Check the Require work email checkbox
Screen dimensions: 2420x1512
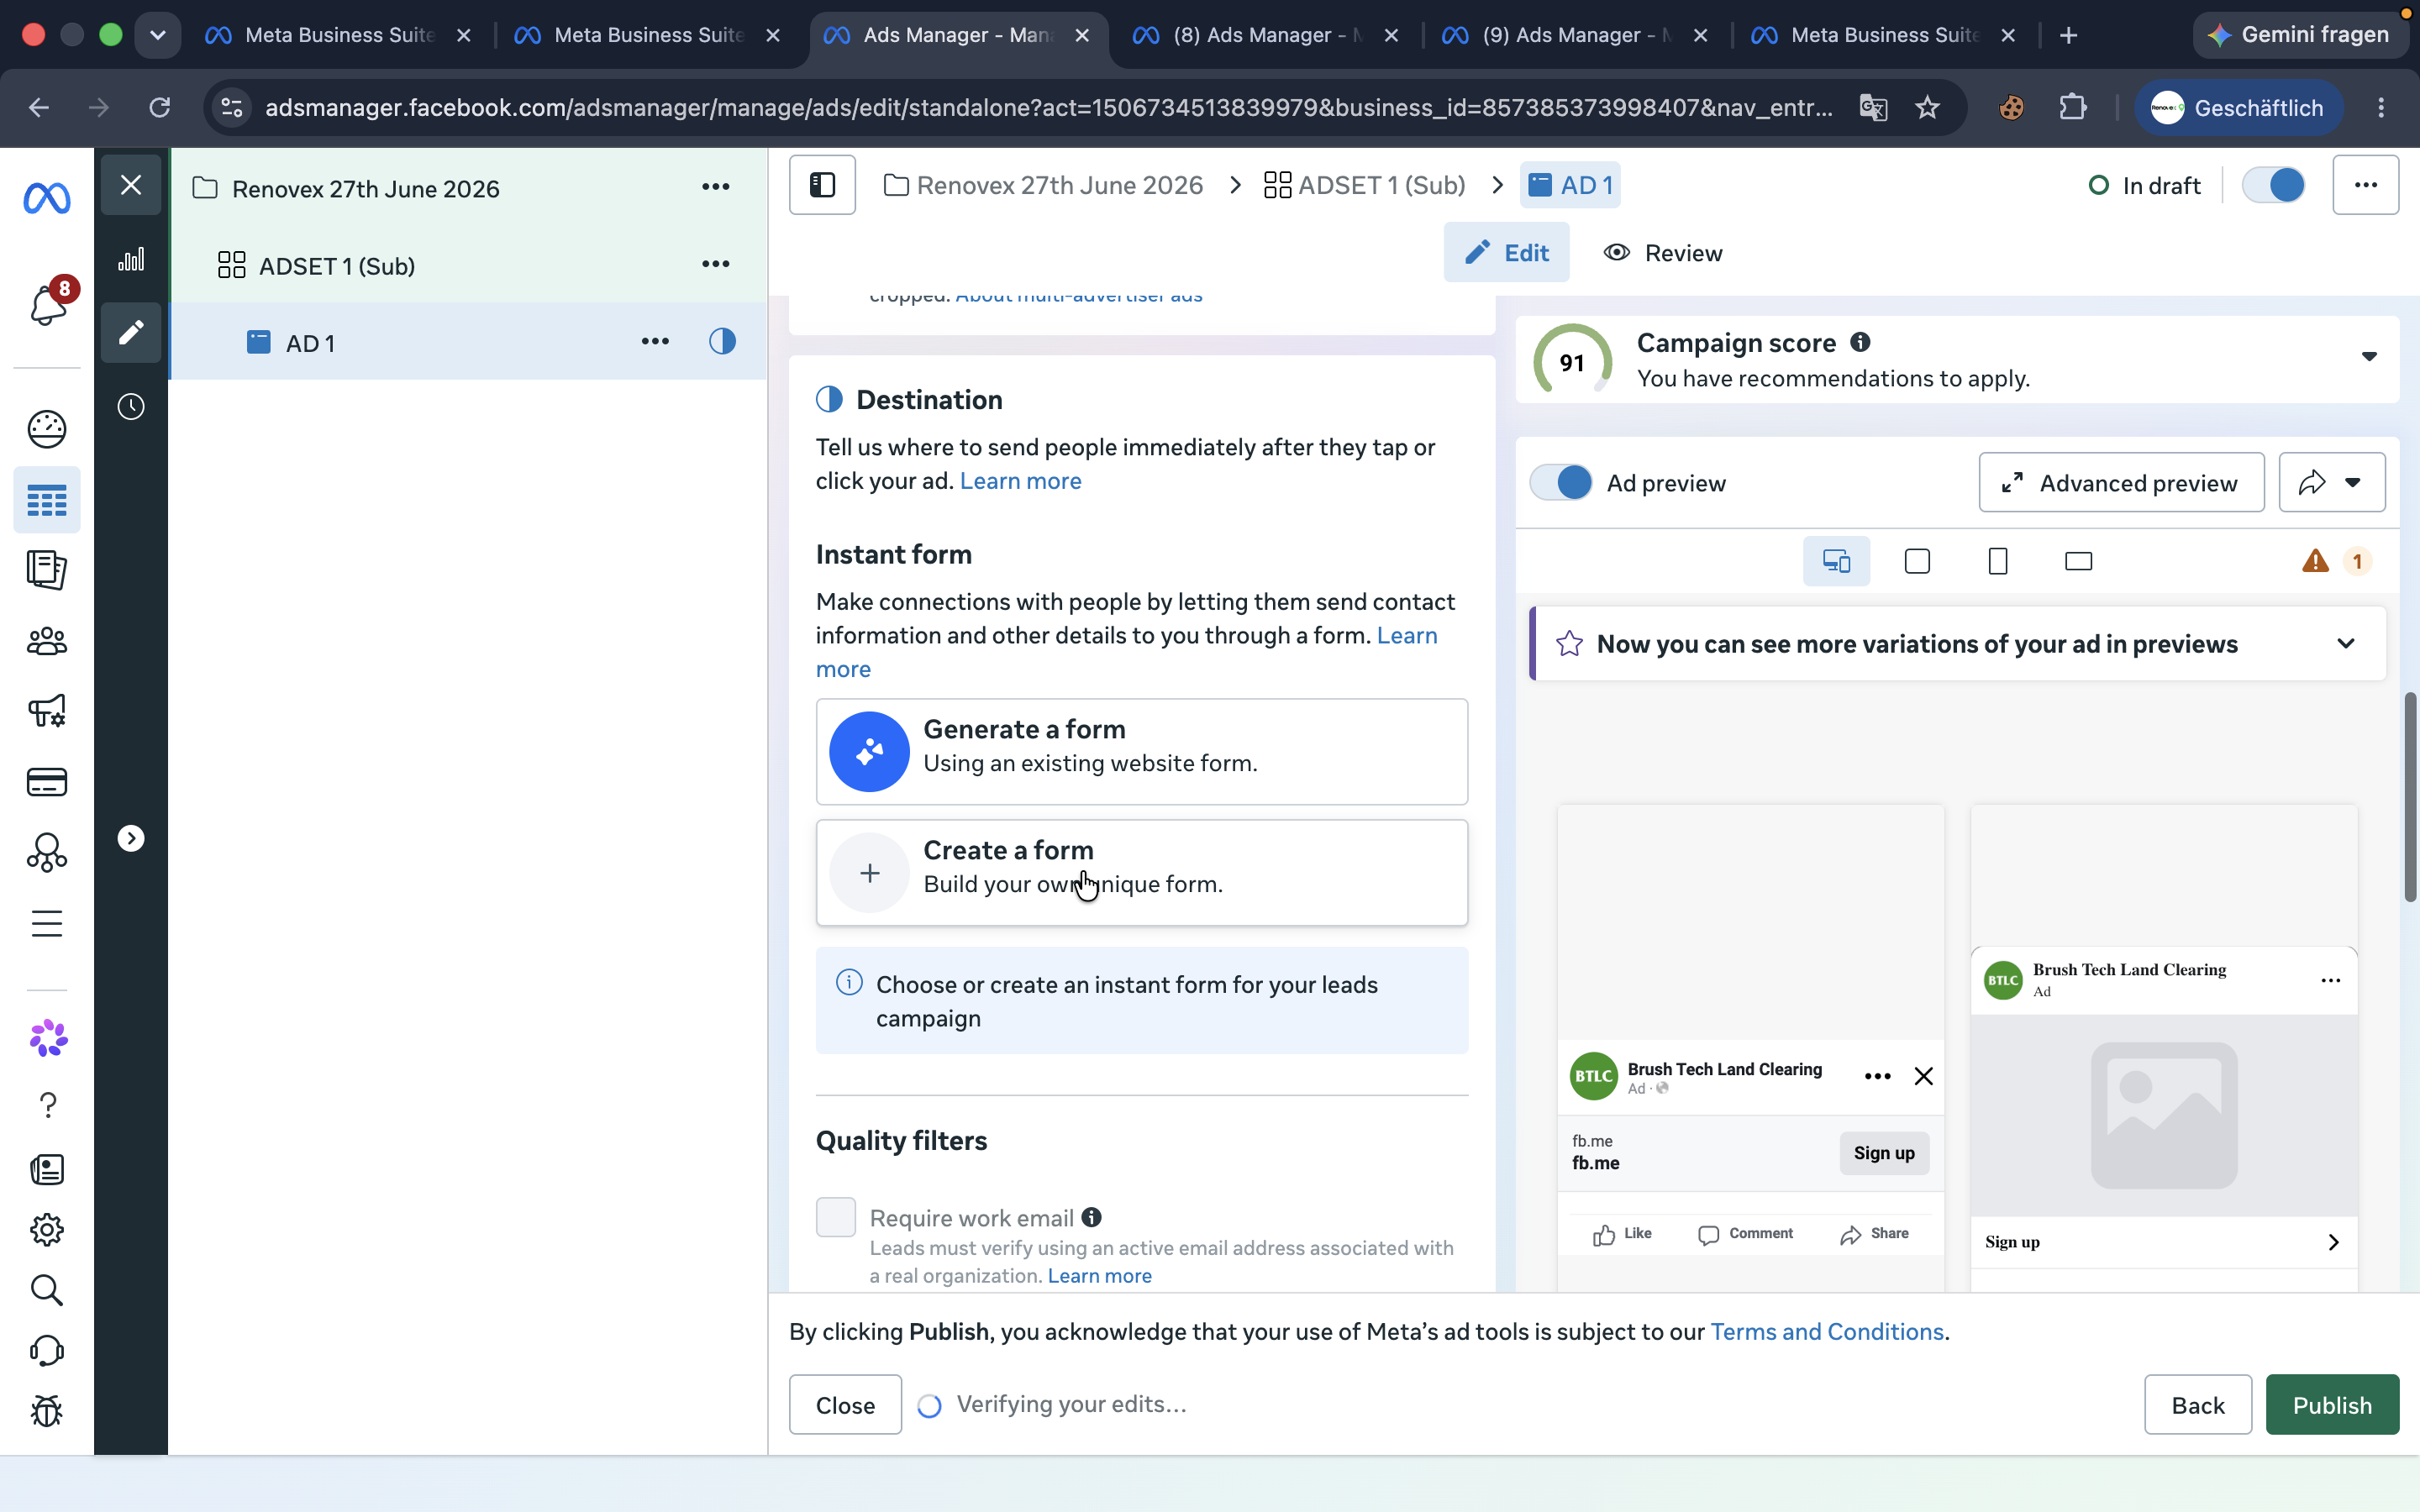click(x=836, y=1217)
